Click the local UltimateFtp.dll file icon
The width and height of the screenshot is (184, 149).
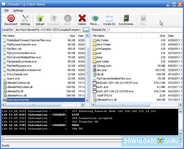point(5,91)
